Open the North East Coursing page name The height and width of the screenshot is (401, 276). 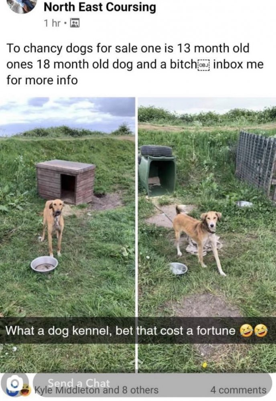[100, 7]
